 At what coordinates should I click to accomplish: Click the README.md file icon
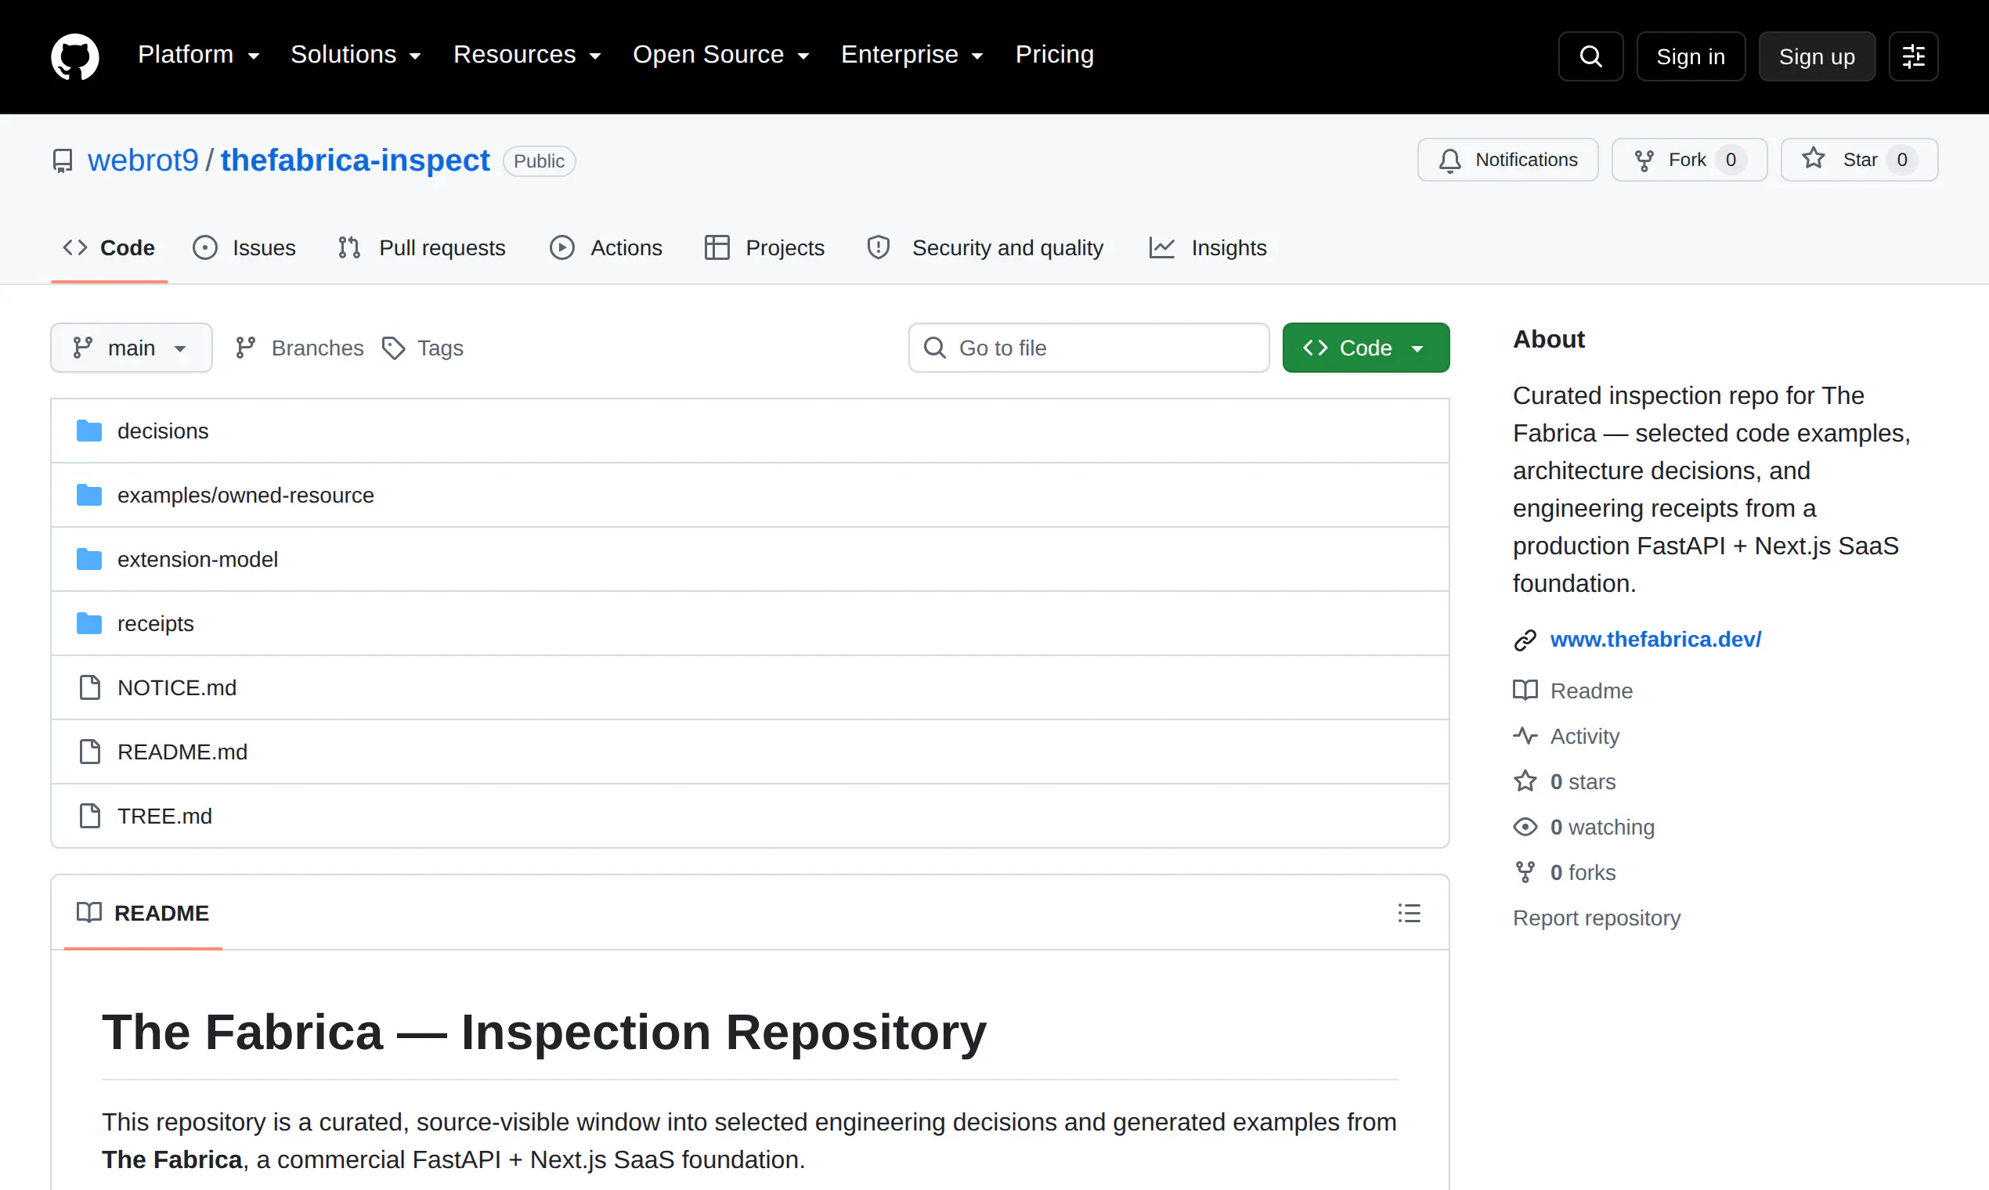coord(90,752)
